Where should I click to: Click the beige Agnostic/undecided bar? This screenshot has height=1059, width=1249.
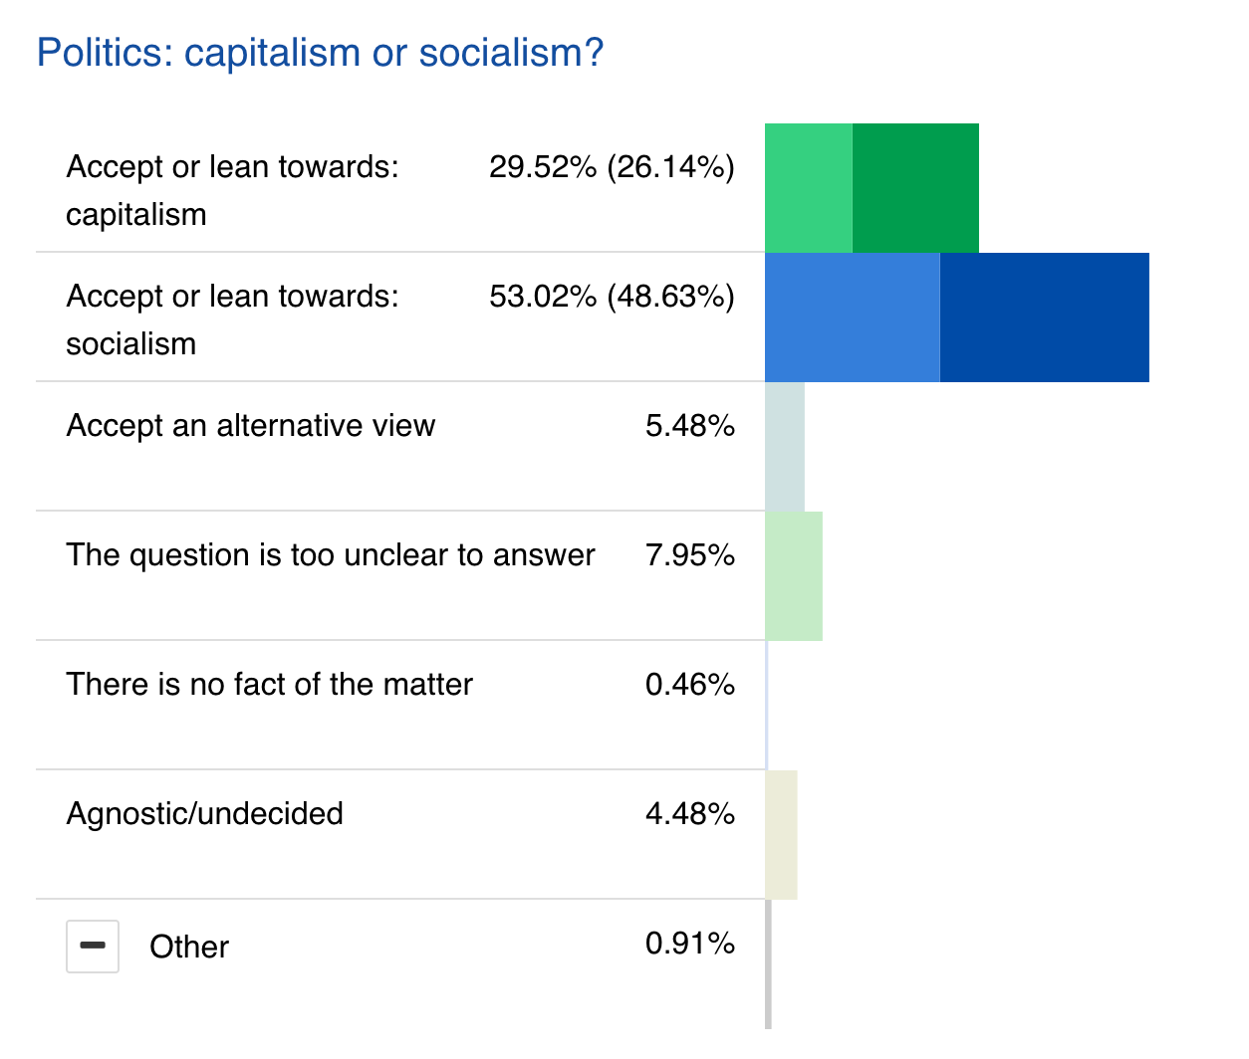[781, 834]
